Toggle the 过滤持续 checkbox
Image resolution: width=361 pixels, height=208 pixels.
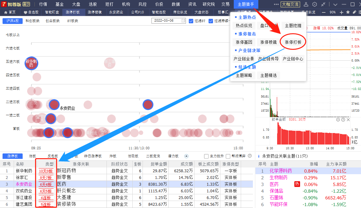coord(211,21)
